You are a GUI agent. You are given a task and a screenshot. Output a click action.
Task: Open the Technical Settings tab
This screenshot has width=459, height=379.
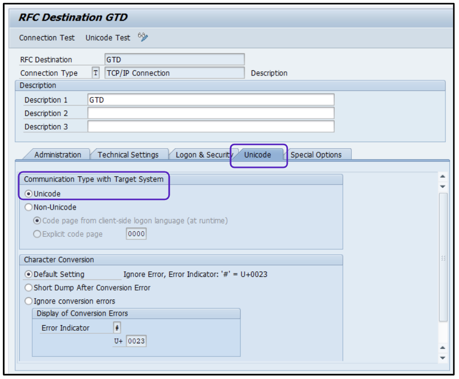128,155
